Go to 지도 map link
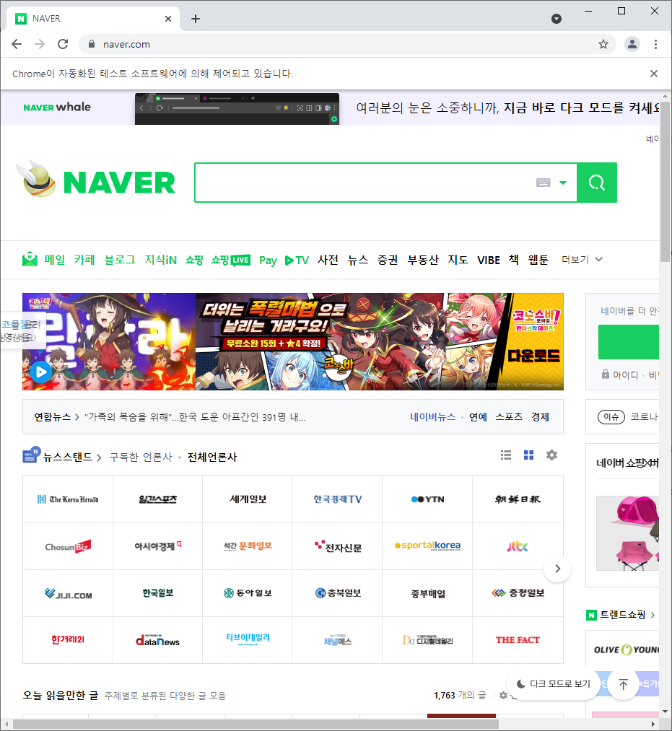The width and height of the screenshot is (672, 731). click(x=458, y=260)
